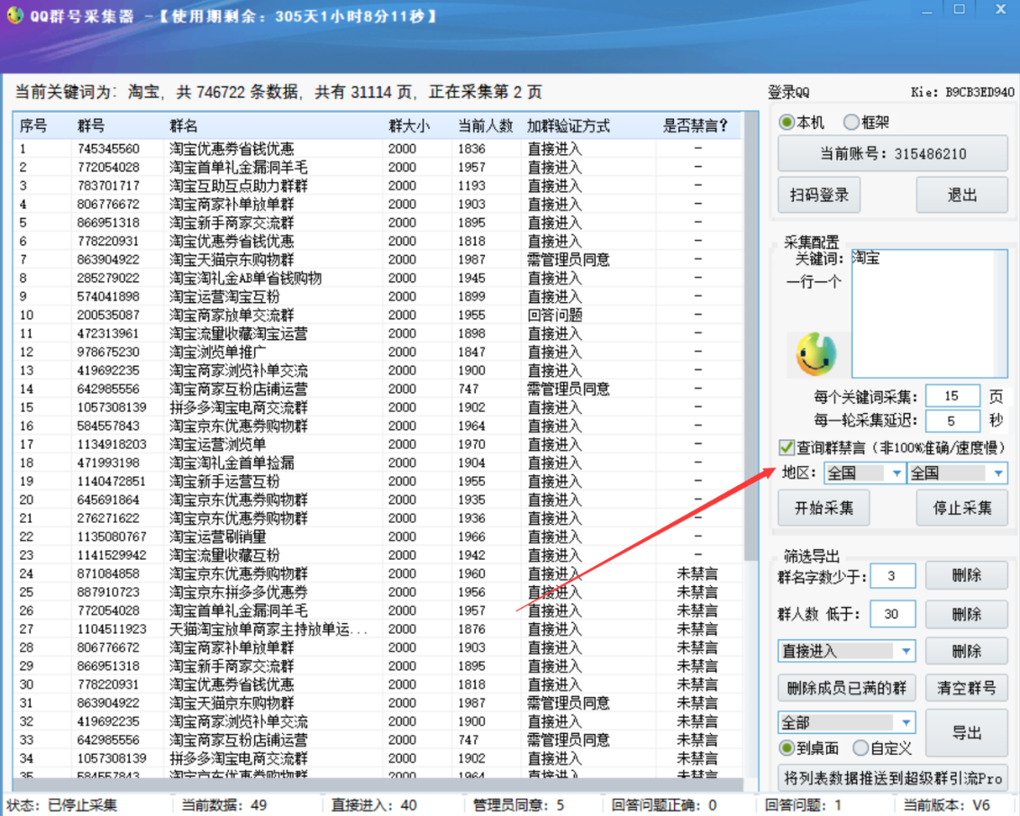Click the 清空群号 button

[966, 688]
